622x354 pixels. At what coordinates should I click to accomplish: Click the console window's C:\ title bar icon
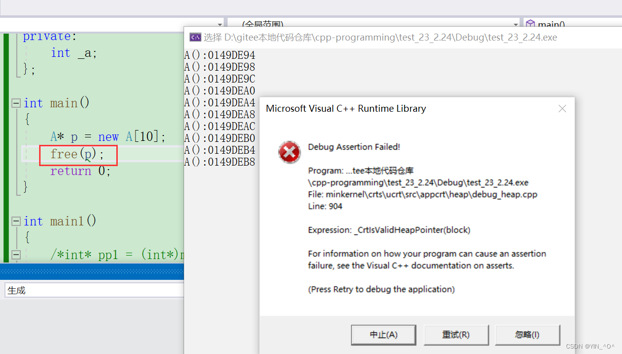coord(195,37)
